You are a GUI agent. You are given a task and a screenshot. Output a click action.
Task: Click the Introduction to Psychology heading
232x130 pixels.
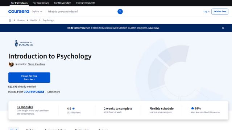pyautogui.click(x=50, y=56)
